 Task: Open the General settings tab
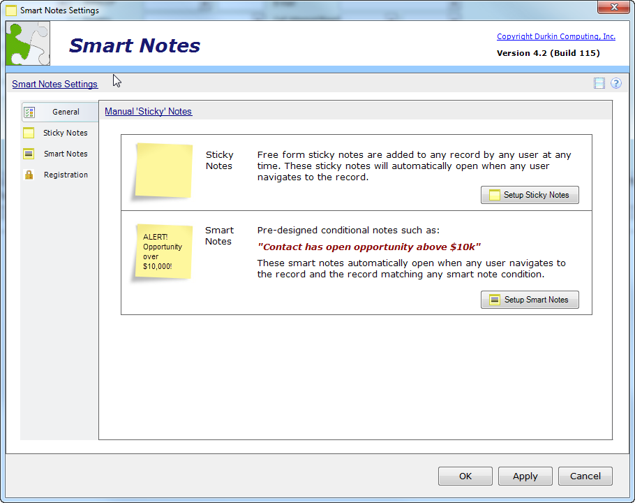coord(60,112)
